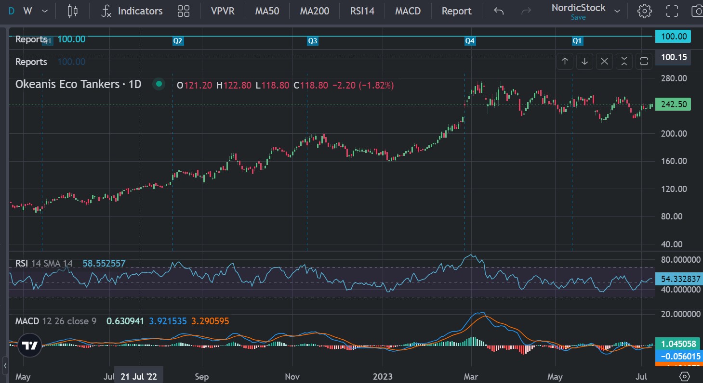Click the Q1 marker near May 2023
Viewport: 703px width, 383px height.
(577, 41)
